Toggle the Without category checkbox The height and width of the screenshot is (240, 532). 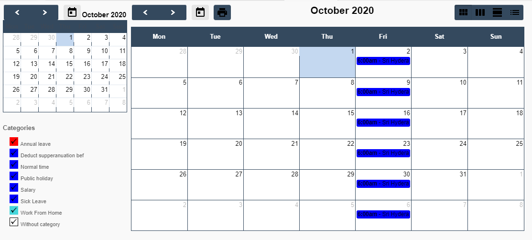coord(14,222)
